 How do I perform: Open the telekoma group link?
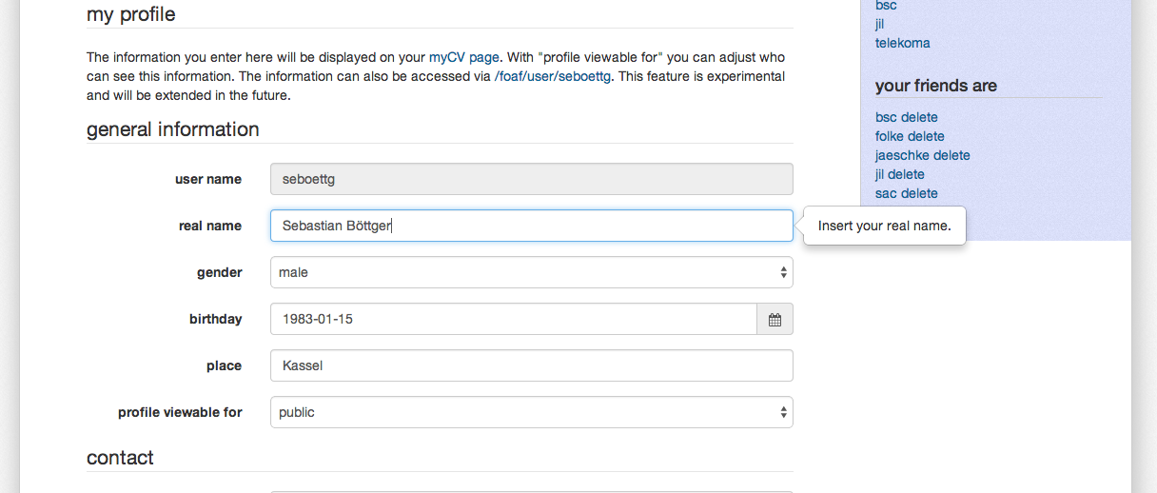click(x=903, y=43)
